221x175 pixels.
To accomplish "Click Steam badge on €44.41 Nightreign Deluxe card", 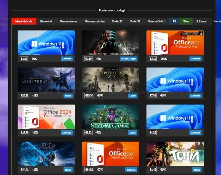I will [68, 170].
